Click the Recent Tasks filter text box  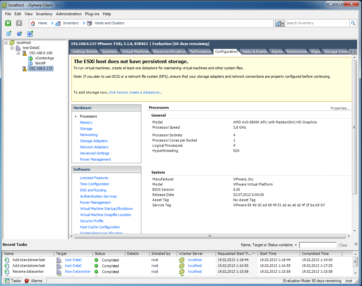click(x=318, y=245)
